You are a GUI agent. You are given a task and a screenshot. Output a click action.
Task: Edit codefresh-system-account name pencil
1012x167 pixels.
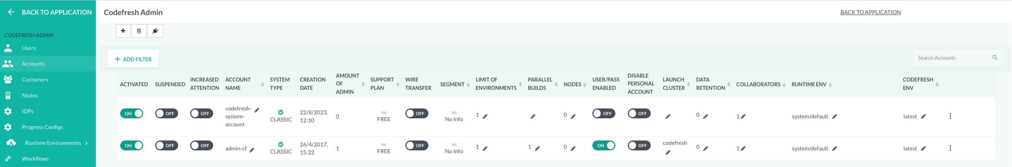point(257,110)
